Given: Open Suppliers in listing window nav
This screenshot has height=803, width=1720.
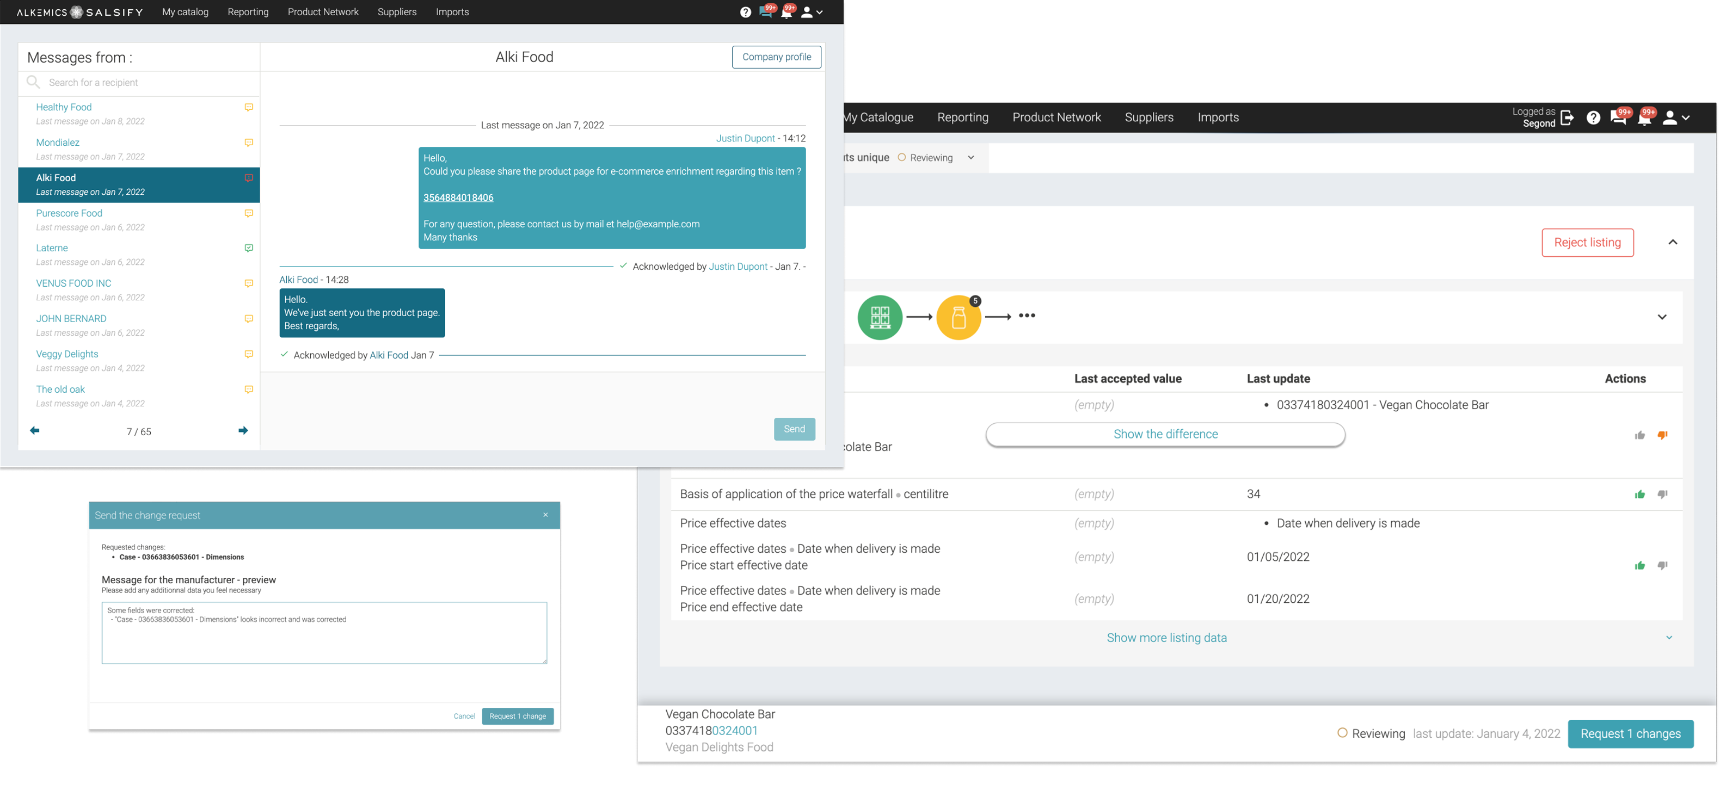Looking at the screenshot, I should point(1148,118).
